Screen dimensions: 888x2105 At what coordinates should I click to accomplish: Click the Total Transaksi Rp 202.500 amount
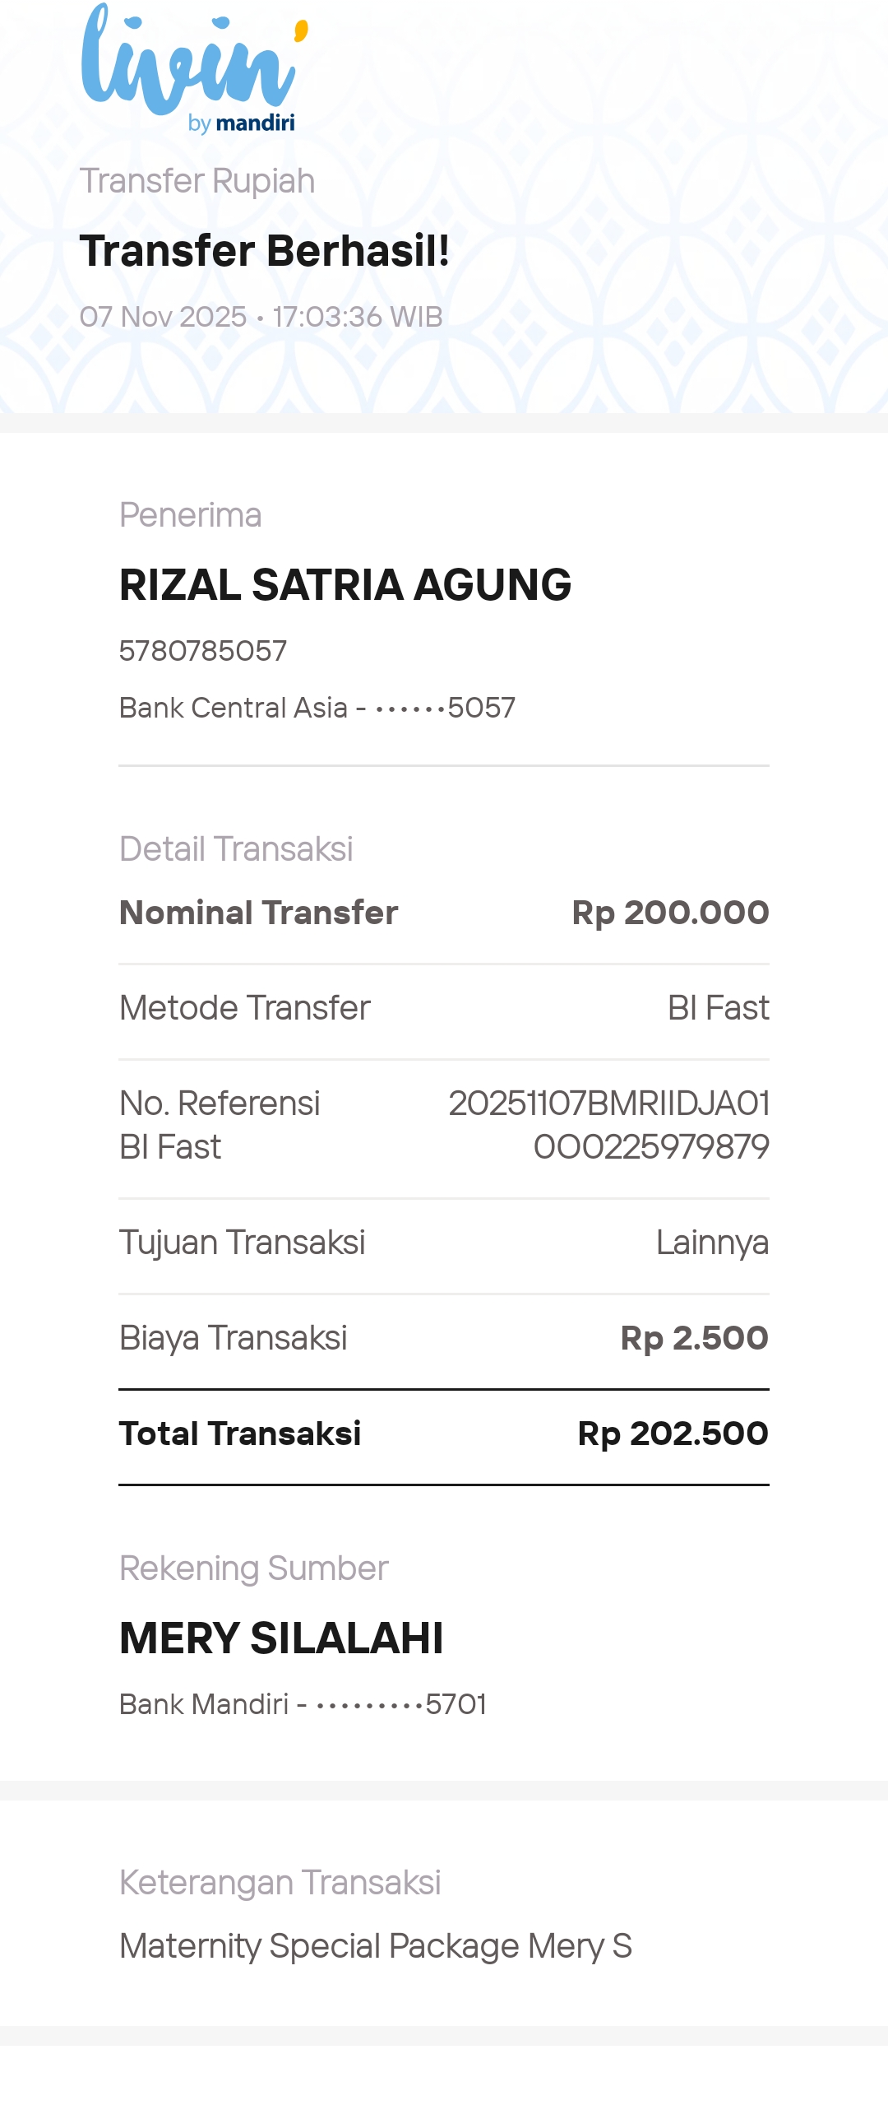point(673,1434)
